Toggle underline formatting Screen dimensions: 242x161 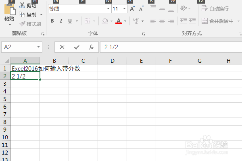click(x=70, y=21)
